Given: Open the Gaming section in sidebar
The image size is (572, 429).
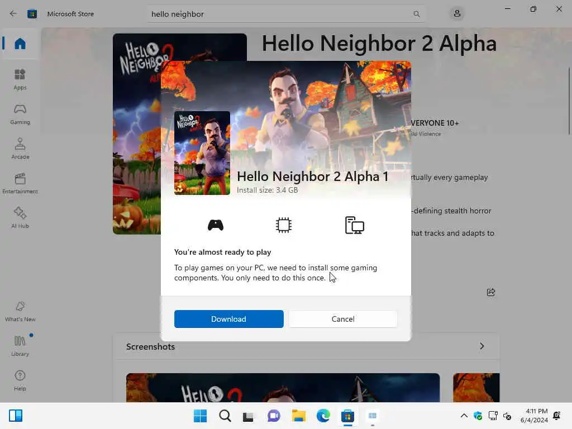Looking at the screenshot, I should [x=20, y=114].
